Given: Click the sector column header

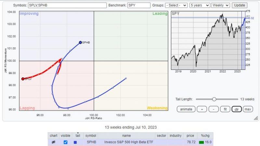Looking at the screenshot, I should click(162, 136).
